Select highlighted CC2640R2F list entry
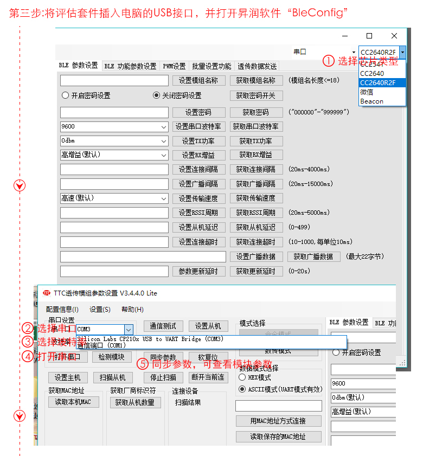The height and width of the screenshot is (456, 423). 382,83
